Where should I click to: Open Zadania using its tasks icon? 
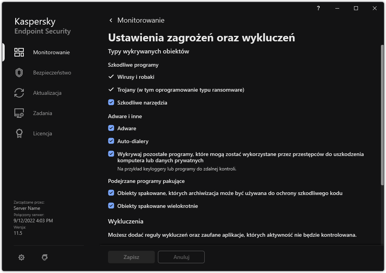point(19,113)
